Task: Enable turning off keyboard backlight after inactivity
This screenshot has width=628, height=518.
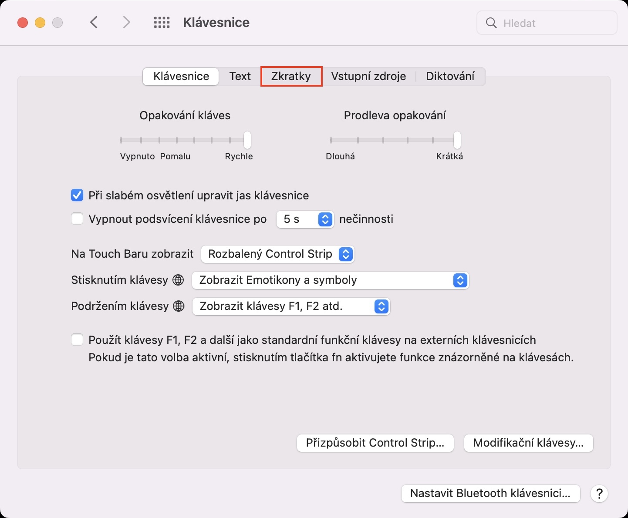Action: tap(77, 219)
